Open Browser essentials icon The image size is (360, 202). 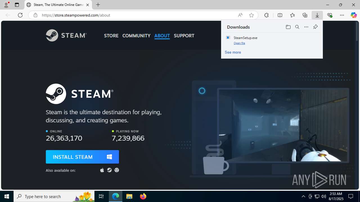330,15
